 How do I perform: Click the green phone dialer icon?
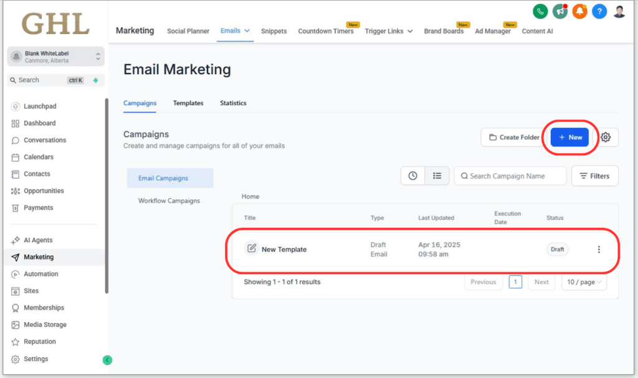[x=540, y=11]
